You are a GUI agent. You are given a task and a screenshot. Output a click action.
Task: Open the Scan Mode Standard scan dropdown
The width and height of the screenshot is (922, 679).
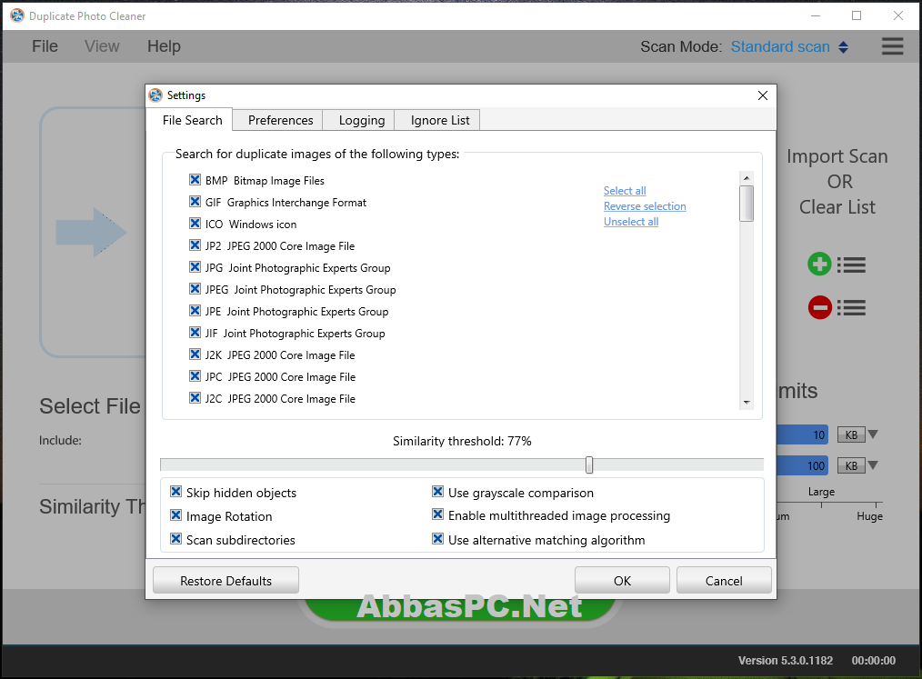789,46
